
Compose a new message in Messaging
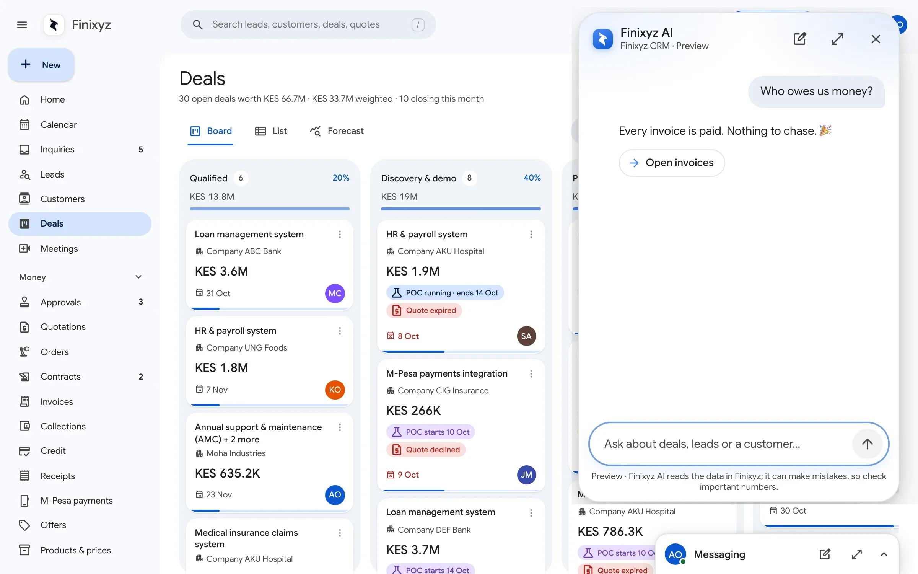(x=825, y=554)
